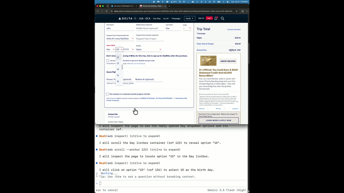Close the 'One way to Washington' tab
The height and width of the screenshot is (193, 344).
136,6
